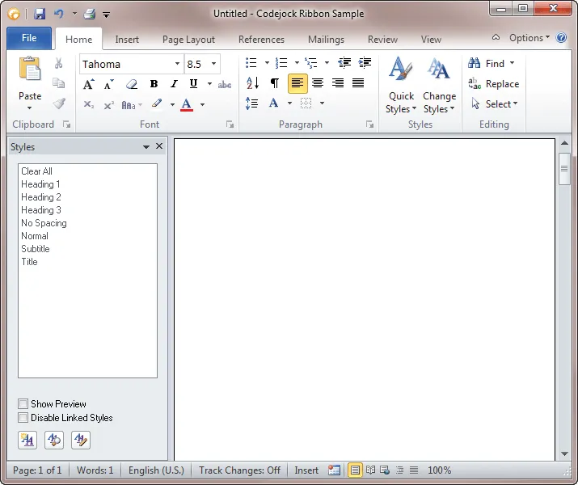Click the Manage Styles icon in Styles pane
The image size is (578, 485).
tap(81, 440)
